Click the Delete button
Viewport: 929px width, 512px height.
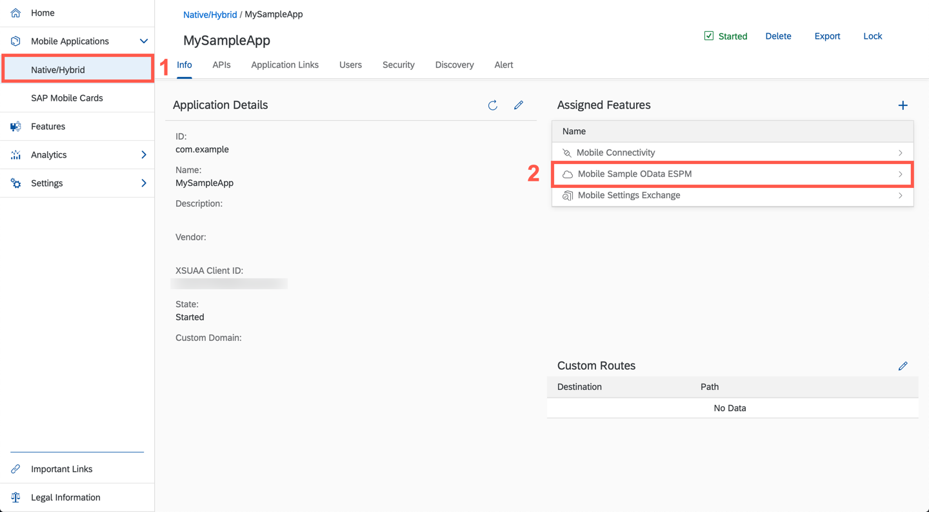click(778, 36)
